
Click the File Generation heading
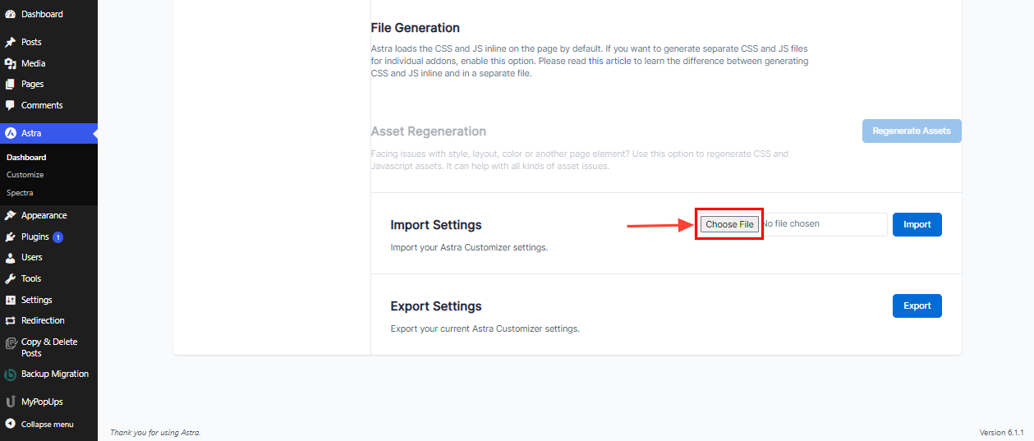(416, 28)
